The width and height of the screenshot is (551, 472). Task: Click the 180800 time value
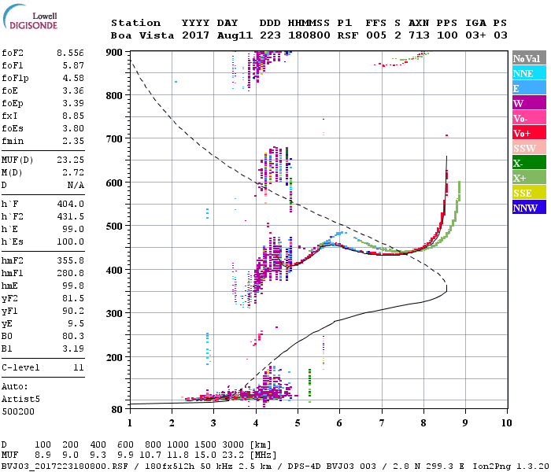click(x=309, y=35)
